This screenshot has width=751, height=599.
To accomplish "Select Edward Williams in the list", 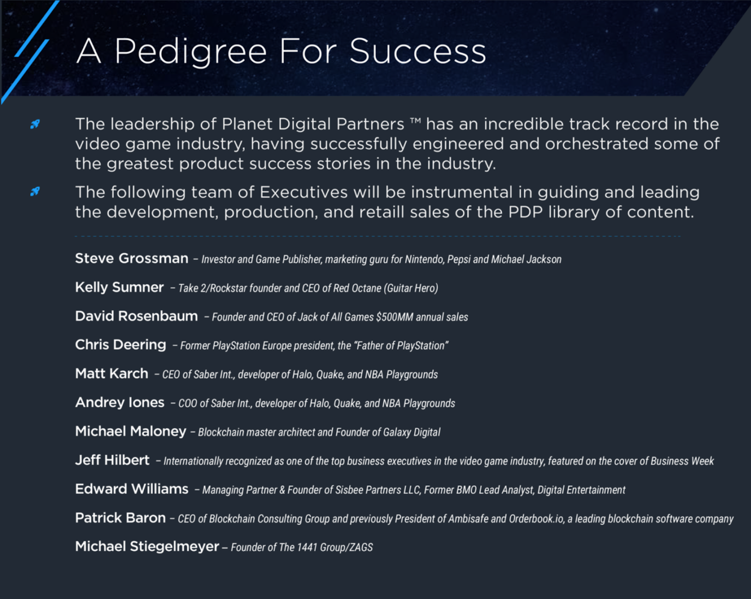I will (131, 489).
